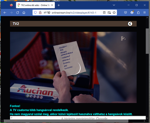Viewport: 150px width, 123px height.
Task: Bookmark this page with the star
Action: pos(114,12)
